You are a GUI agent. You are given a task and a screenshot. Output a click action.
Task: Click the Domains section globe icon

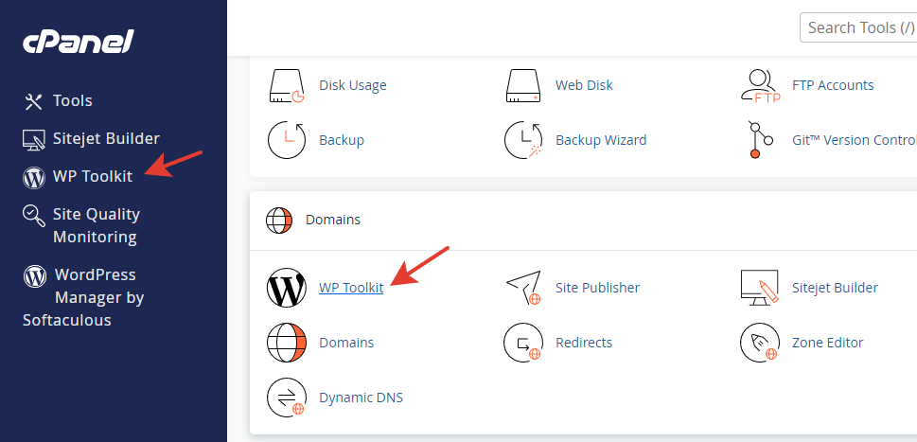279,221
